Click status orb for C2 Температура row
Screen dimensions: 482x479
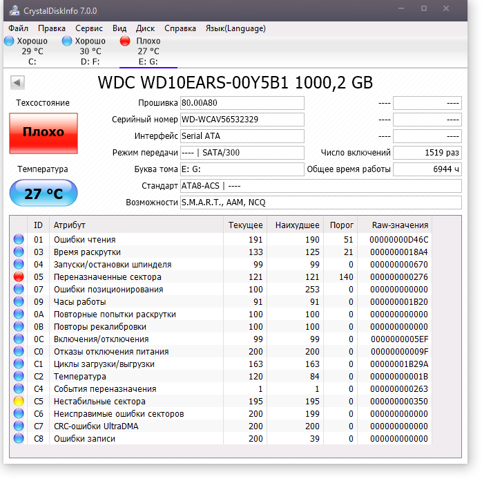click(x=19, y=376)
